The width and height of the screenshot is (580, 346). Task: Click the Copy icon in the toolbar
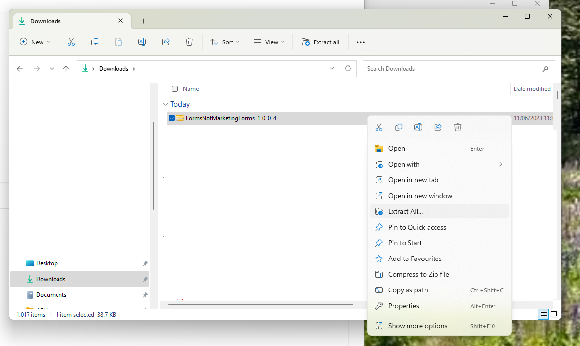(x=95, y=42)
